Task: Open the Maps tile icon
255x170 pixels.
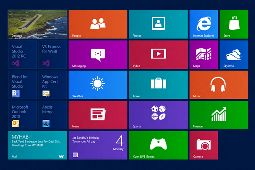Action: [204, 54]
